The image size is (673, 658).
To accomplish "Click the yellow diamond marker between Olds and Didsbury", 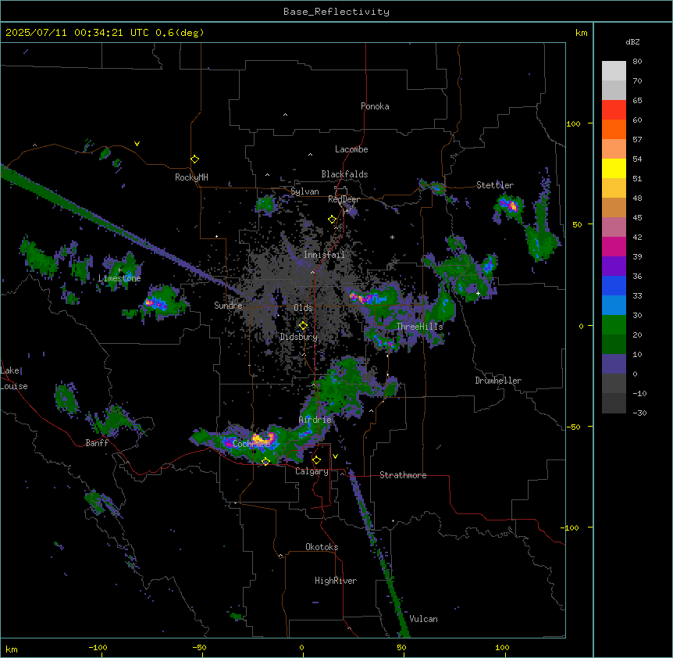I will [303, 326].
